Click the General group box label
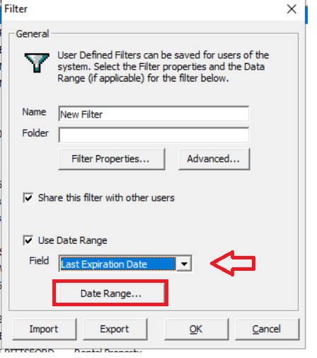Screen dimensions: 317x358 tap(33, 34)
